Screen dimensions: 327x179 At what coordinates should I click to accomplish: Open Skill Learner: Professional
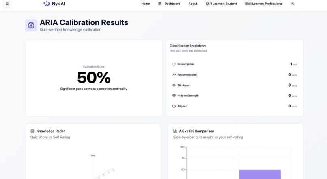click(264, 4)
